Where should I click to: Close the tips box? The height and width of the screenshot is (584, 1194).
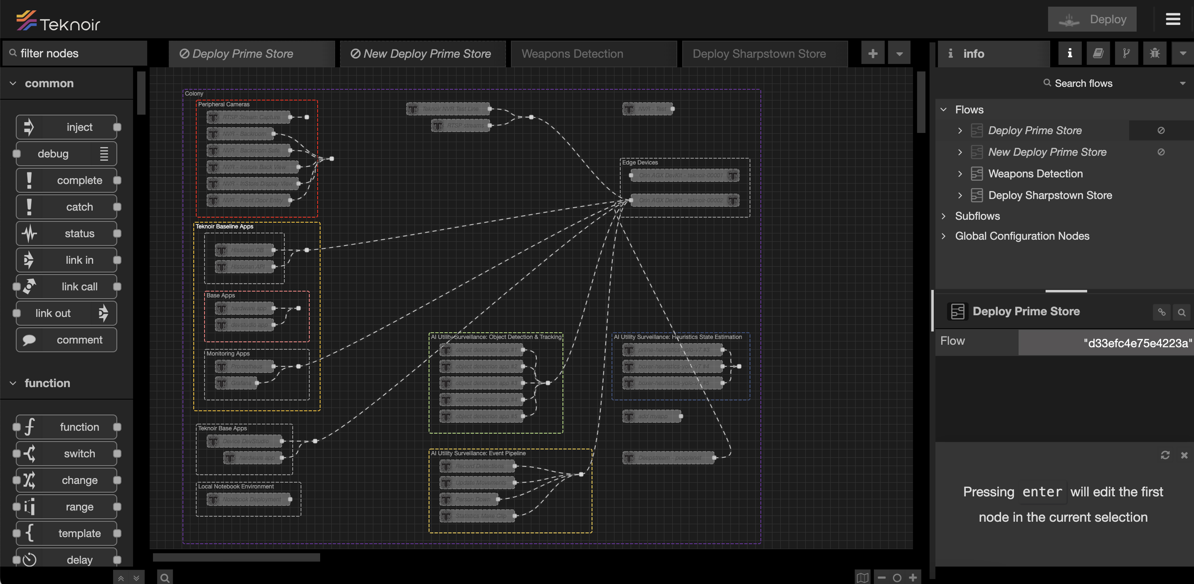pos(1184,455)
